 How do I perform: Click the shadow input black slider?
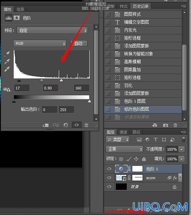point(19,80)
